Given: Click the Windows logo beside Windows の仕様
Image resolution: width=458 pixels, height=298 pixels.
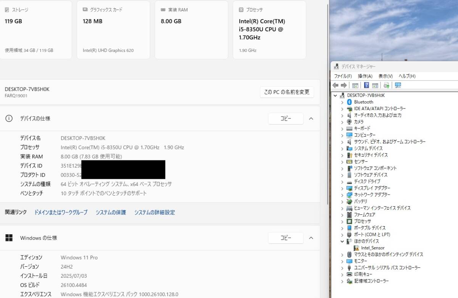Looking at the screenshot, I should pyautogui.click(x=9, y=238).
